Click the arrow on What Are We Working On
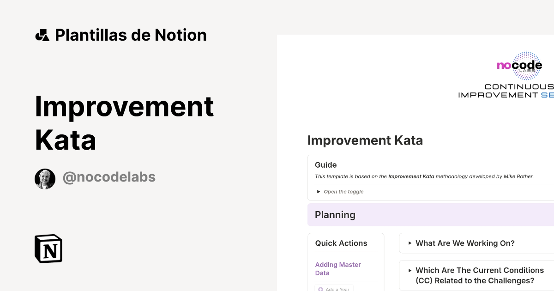 409,243
